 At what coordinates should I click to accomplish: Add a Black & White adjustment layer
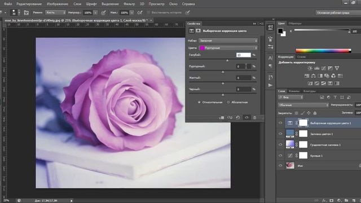(x=320, y=76)
